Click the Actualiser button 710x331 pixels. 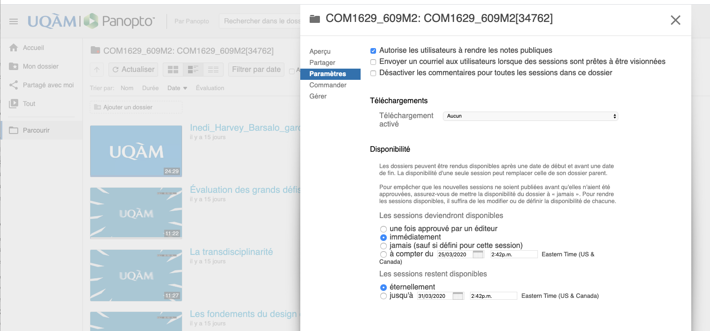pos(133,70)
